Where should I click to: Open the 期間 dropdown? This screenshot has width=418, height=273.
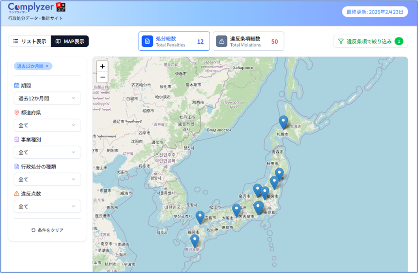click(47, 98)
